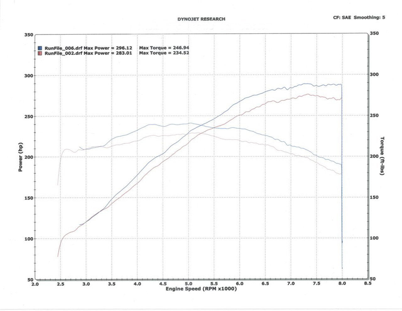Image resolution: width=402 pixels, height=311 pixels.
Task: Click the blue RunFile_006 legend swatch
Action: [x=40, y=48]
